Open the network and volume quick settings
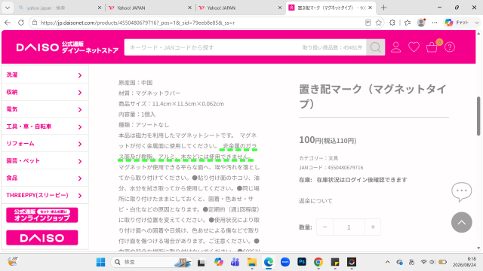 point(433,262)
